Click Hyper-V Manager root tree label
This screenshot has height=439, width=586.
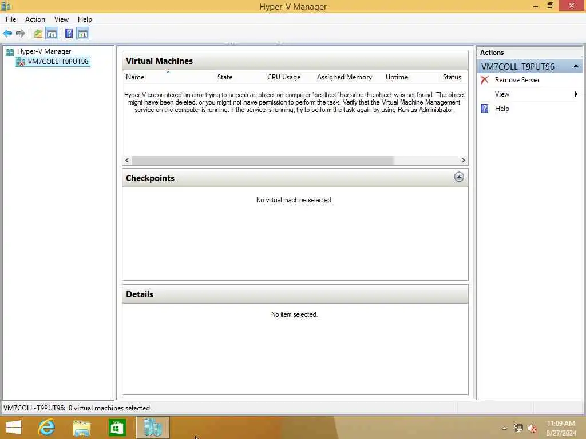click(x=44, y=51)
